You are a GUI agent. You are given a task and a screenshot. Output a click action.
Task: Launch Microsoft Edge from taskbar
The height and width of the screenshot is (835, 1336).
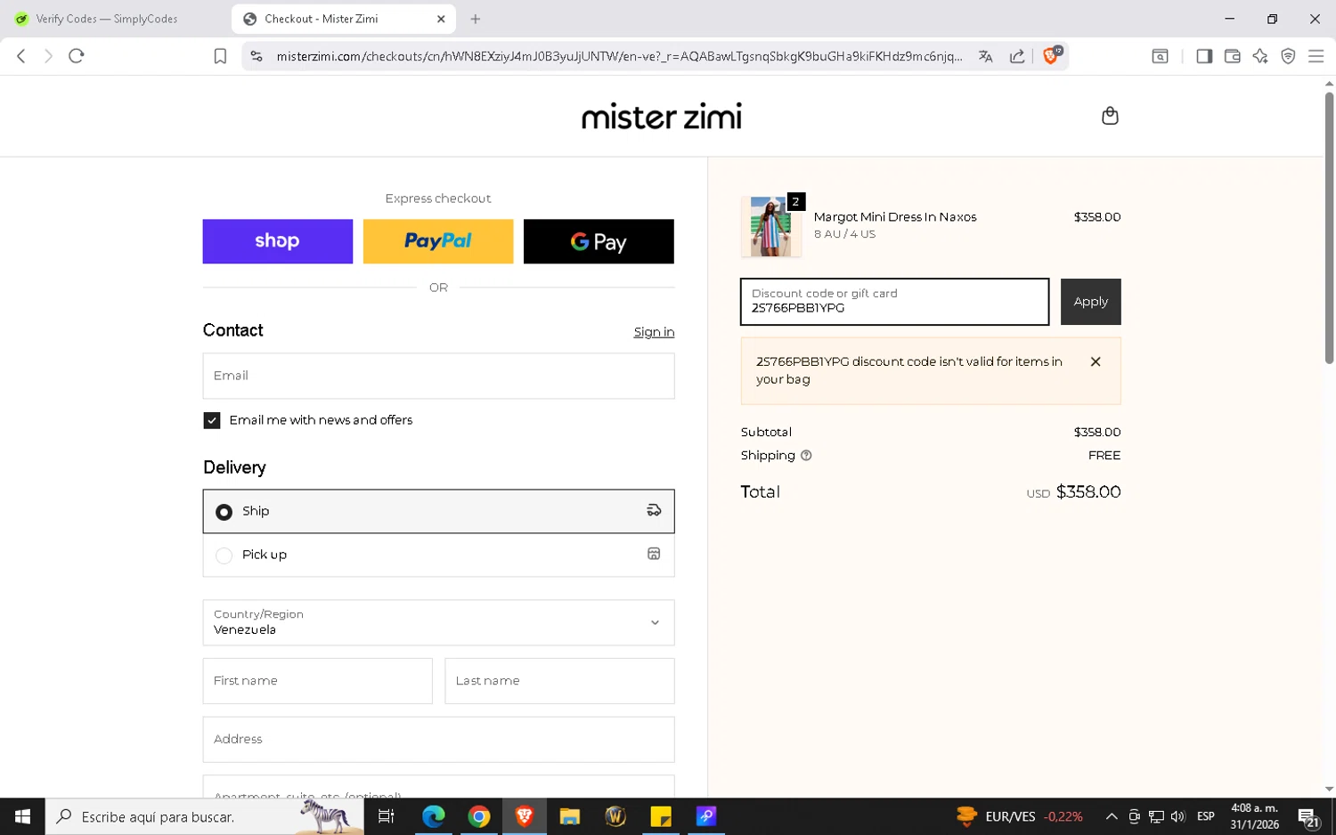tap(434, 816)
